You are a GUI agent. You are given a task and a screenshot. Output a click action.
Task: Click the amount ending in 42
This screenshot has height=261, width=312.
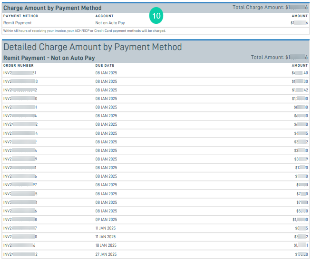300,90
